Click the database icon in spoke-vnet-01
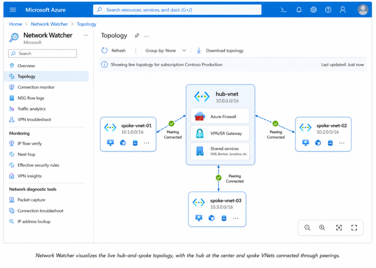The height and width of the screenshot is (268, 376). click(x=135, y=143)
